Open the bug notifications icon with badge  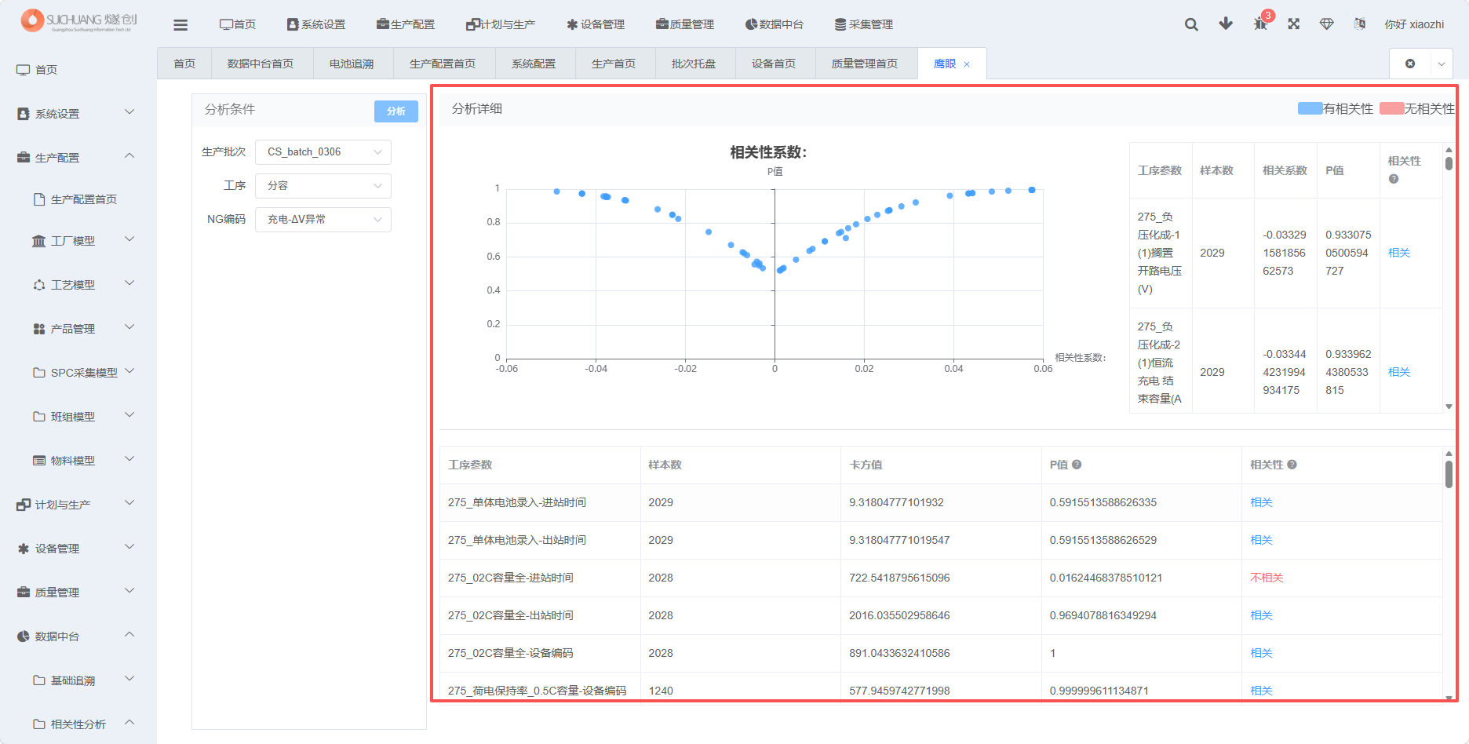(1261, 23)
